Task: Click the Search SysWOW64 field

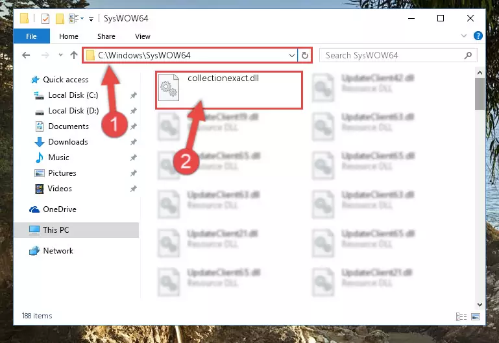Action: pos(398,55)
